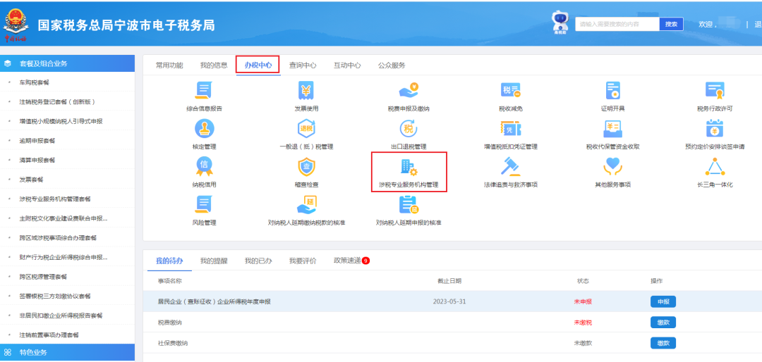
Task: Open 发票套餐 in sidebar
Action: coord(31,180)
